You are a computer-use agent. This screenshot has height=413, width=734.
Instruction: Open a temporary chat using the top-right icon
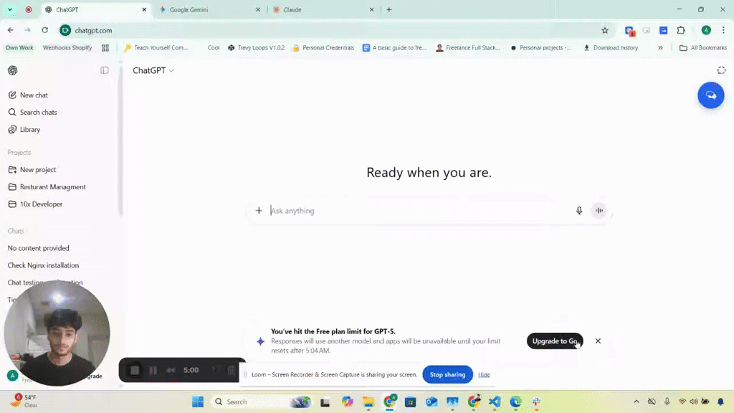tap(722, 70)
